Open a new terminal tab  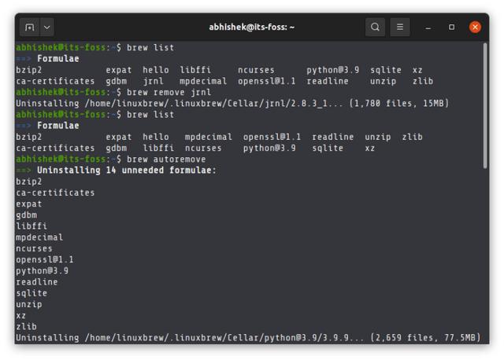click(29, 27)
